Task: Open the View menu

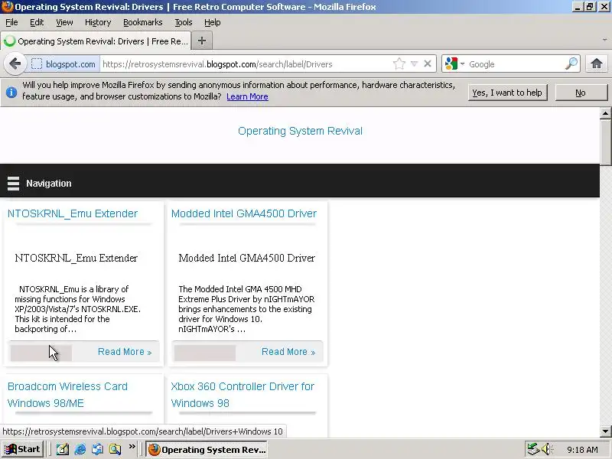Action: click(64, 22)
